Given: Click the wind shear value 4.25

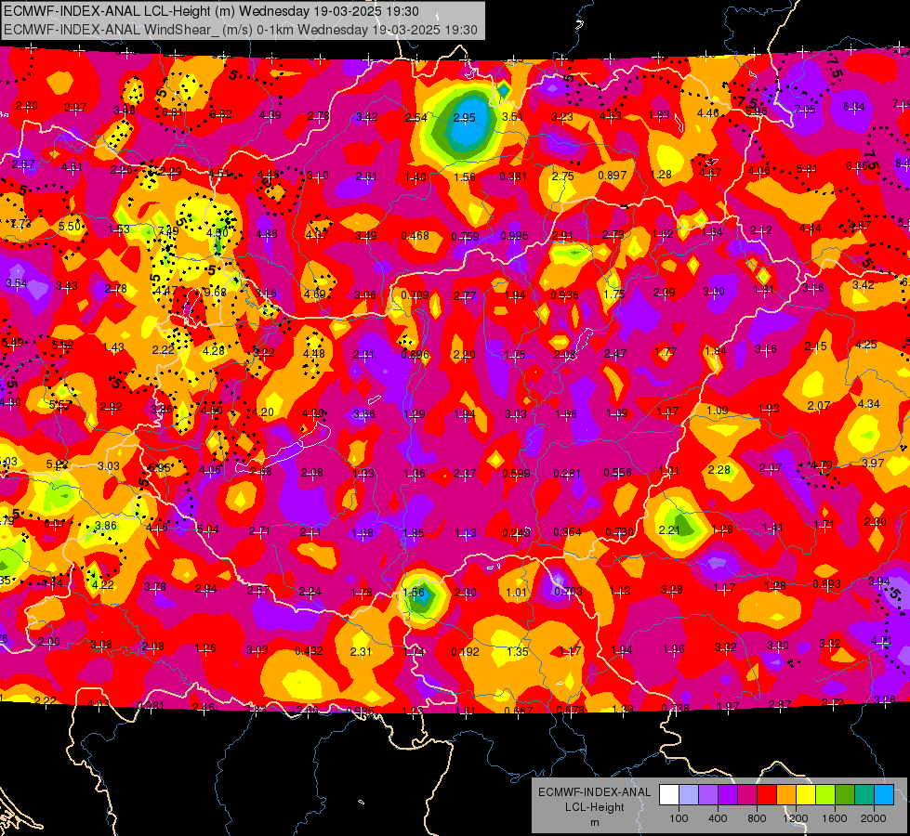Looking at the screenshot, I should [866, 344].
